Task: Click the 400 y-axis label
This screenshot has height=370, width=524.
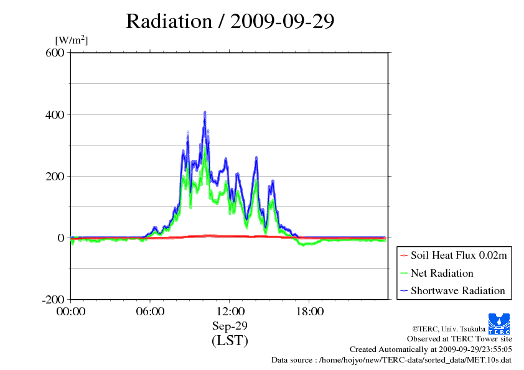Action: click(x=55, y=114)
